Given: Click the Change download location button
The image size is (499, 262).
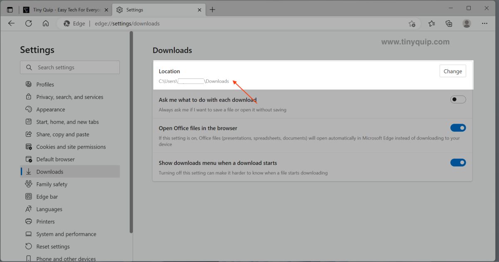Looking at the screenshot, I should 452,71.
